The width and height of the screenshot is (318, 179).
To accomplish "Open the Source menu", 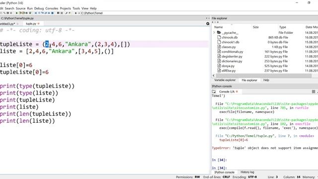I will [20, 8].
